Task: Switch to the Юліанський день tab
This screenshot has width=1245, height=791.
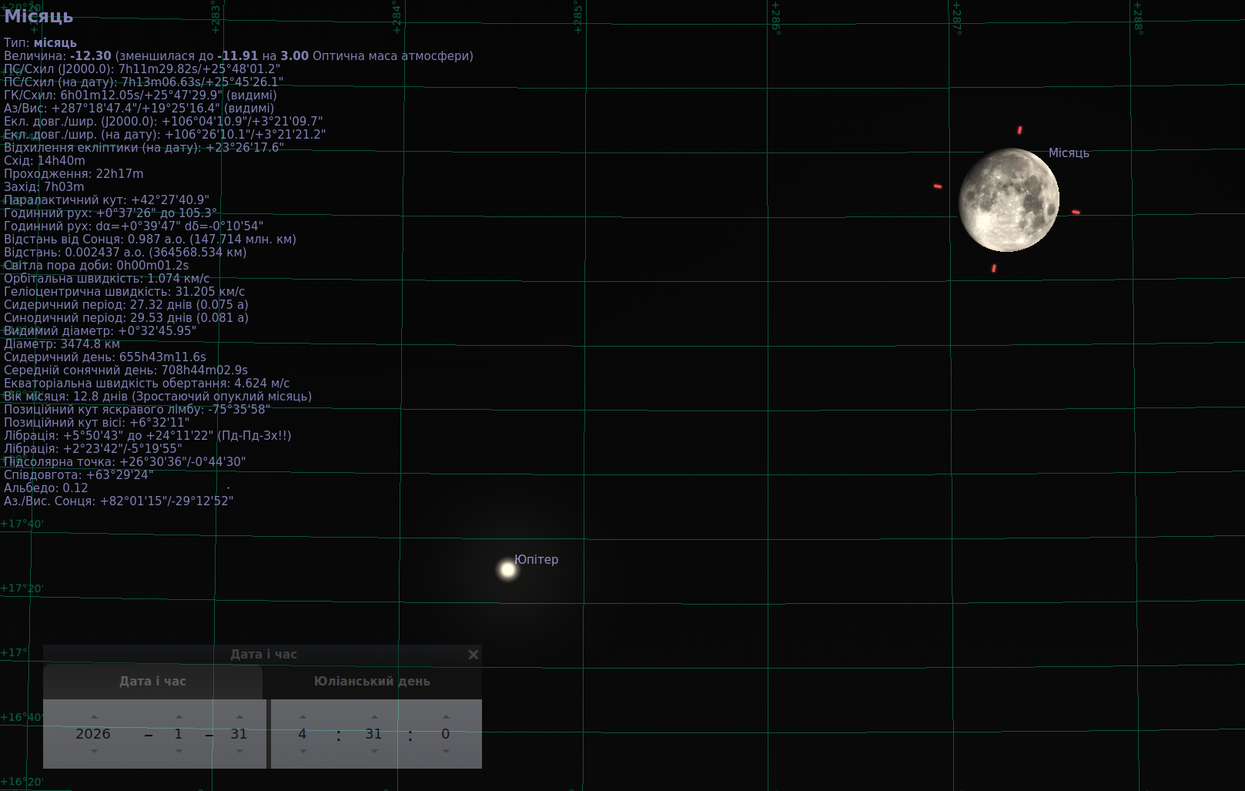Action: click(372, 682)
